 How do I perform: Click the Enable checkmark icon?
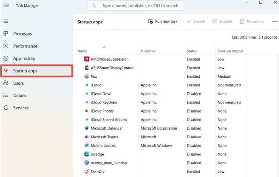[189, 21]
